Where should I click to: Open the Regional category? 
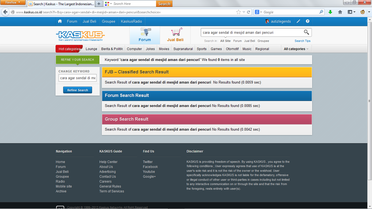coord(262,49)
